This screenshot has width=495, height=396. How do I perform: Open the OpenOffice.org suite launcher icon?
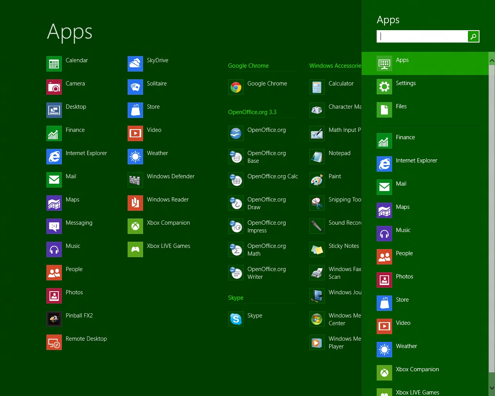236,133
